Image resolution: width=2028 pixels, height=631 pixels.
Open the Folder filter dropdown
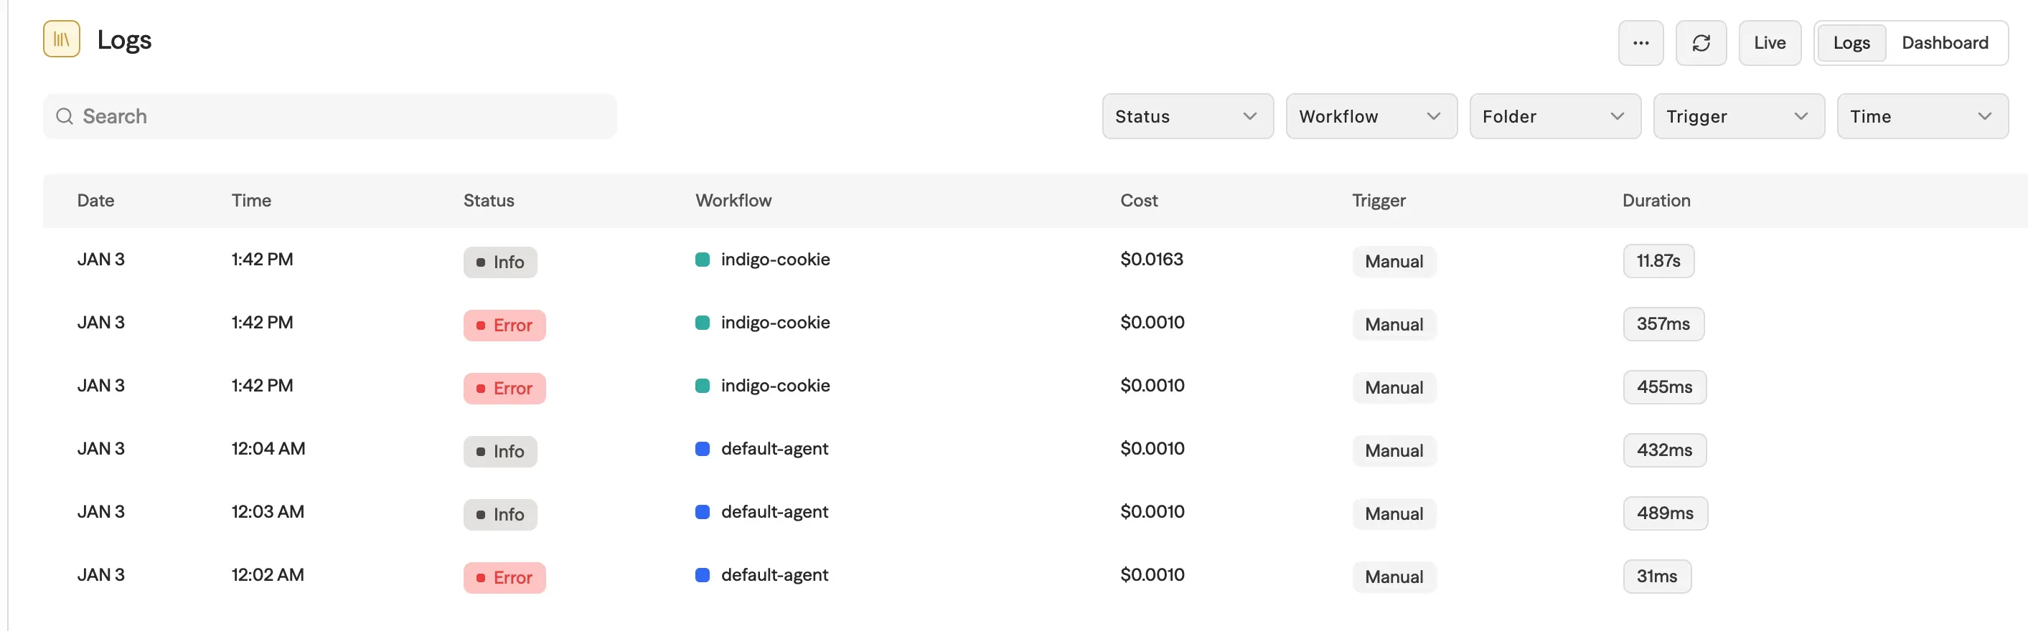pyautogui.click(x=1554, y=116)
